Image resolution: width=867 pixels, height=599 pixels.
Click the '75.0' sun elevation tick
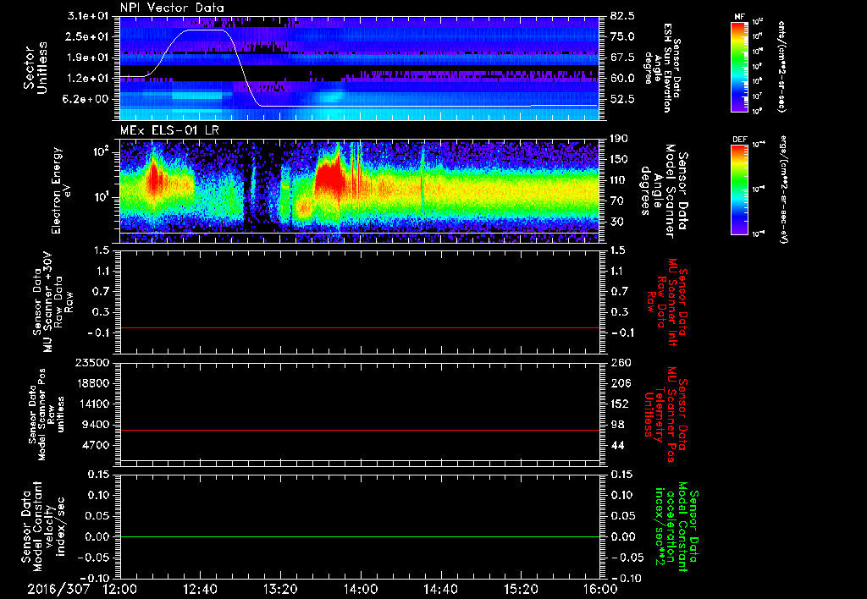point(622,36)
